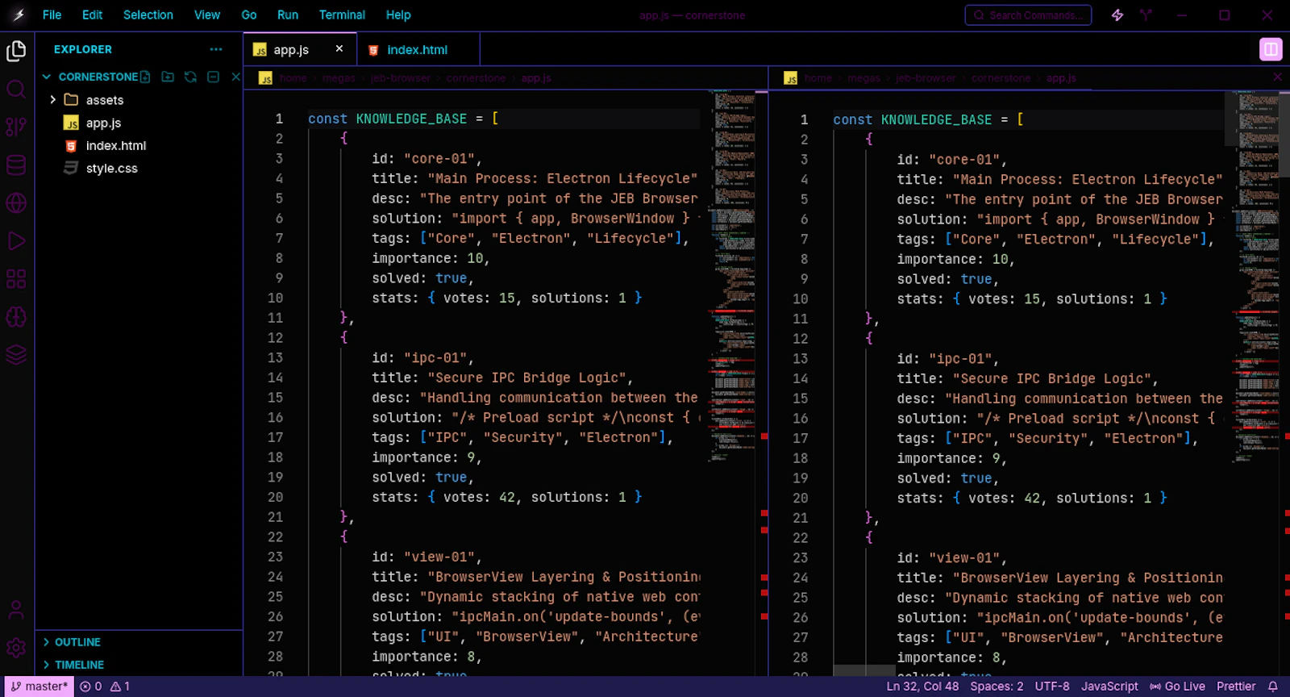
Task: Open the Search view in activity bar
Action: (x=16, y=89)
